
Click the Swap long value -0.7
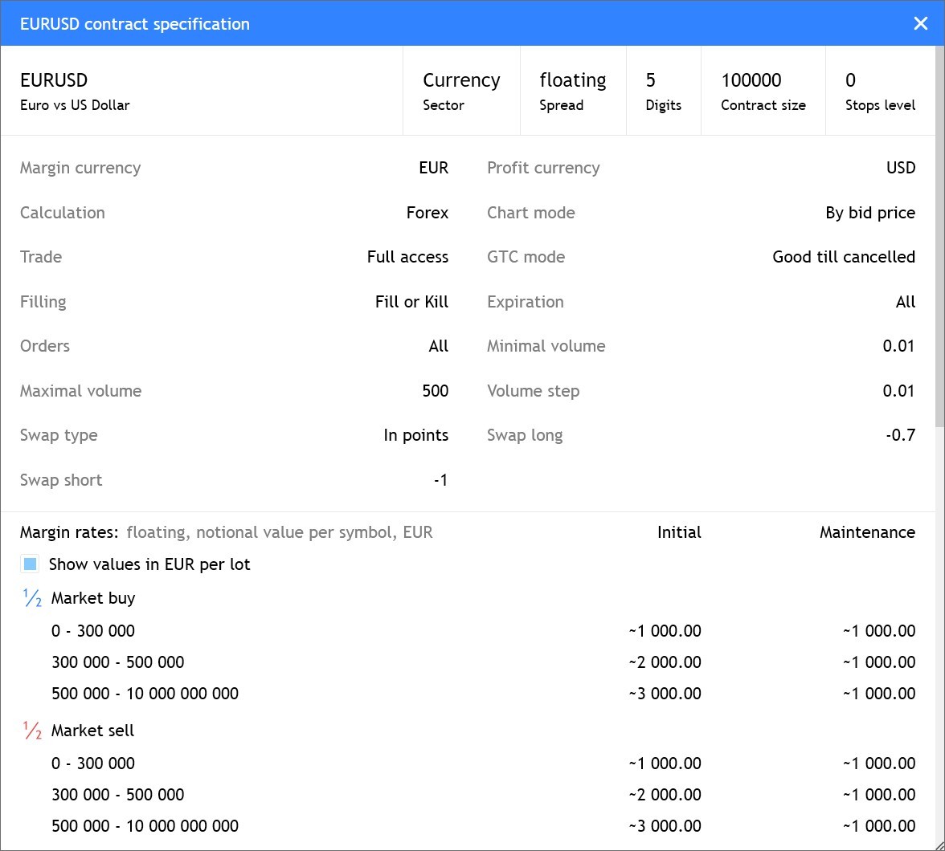point(900,435)
